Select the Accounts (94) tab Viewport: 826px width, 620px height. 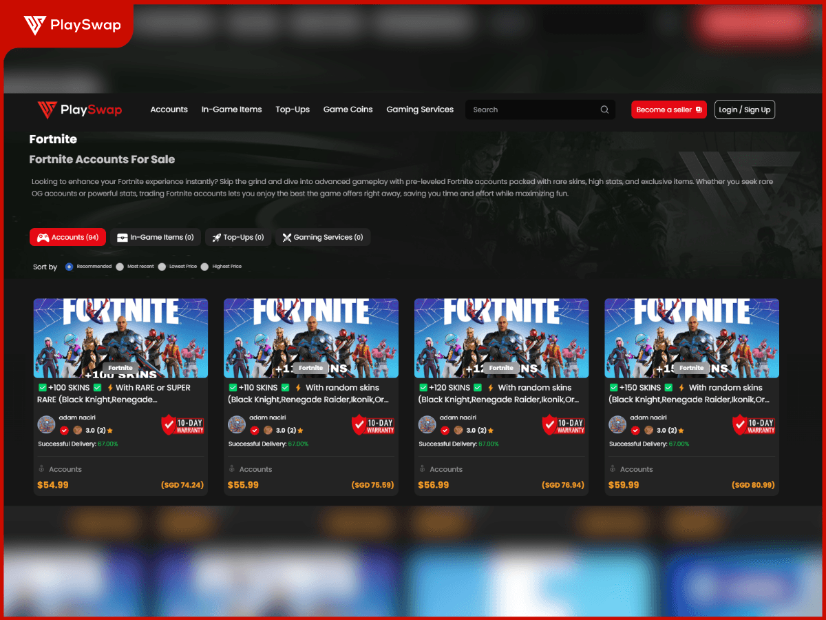pos(67,237)
